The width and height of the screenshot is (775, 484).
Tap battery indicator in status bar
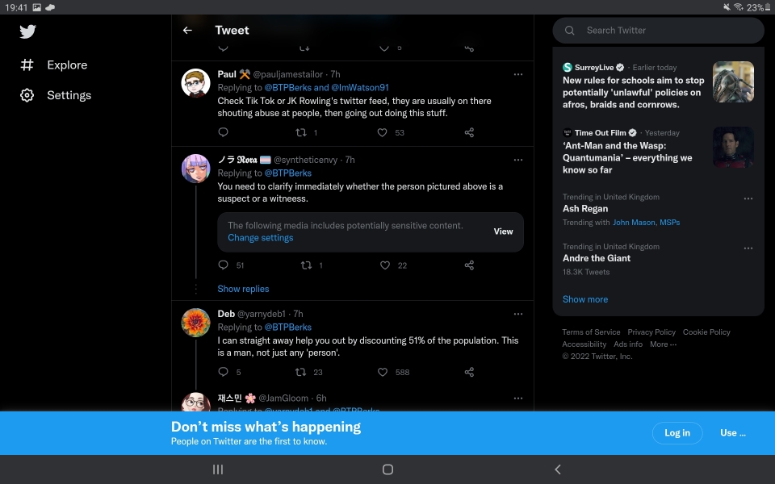click(768, 7)
